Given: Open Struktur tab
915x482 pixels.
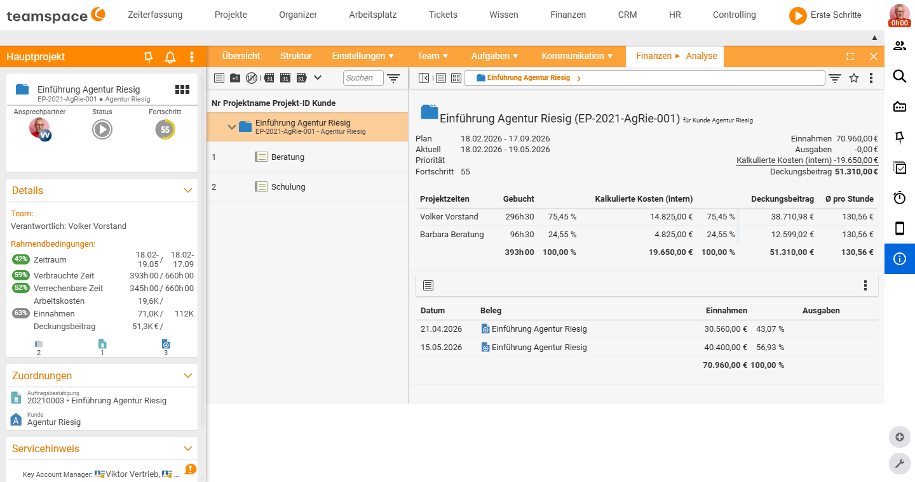Looking at the screenshot, I should [296, 56].
